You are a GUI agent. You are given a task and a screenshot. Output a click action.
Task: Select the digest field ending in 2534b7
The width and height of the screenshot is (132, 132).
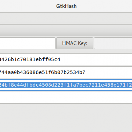pyautogui.click(x=66, y=72)
